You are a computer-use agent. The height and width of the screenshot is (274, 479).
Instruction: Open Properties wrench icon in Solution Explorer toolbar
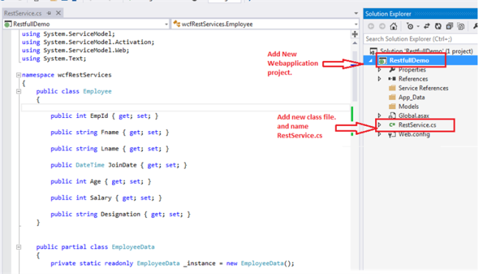pos(475,27)
